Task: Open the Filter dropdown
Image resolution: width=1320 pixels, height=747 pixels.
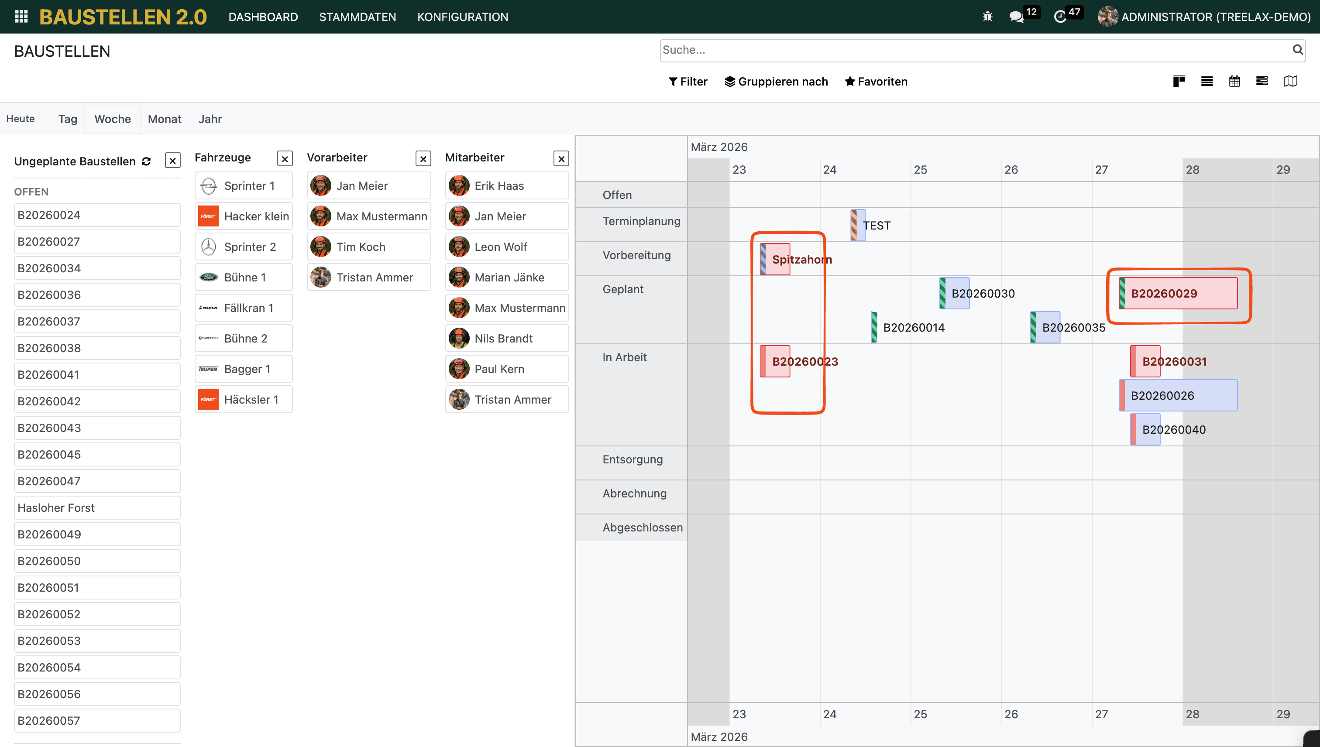Action: 687,82
